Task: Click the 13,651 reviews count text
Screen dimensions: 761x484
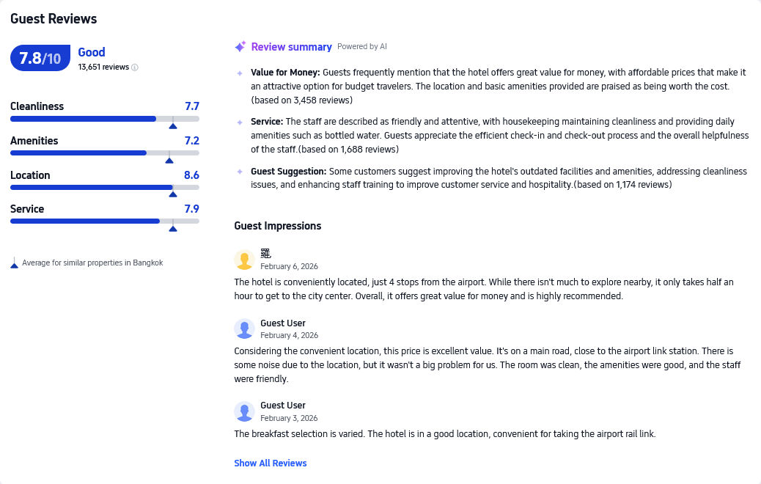Action: [103, 67]
